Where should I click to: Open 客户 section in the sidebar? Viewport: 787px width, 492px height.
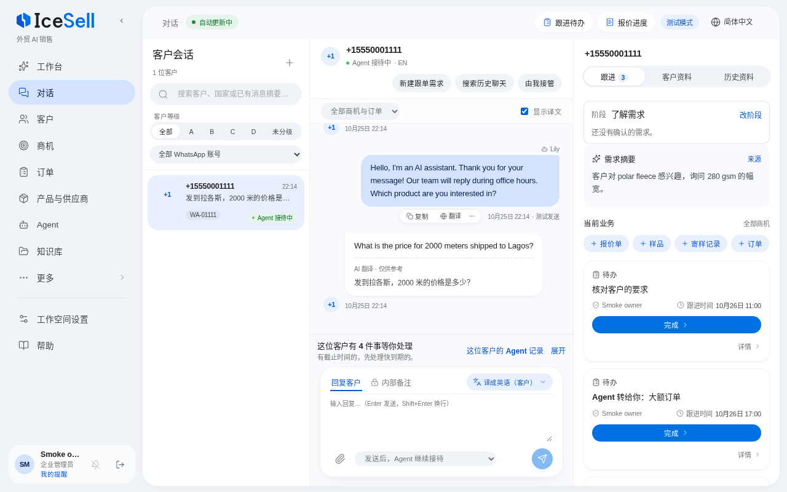pyautogui.click(x=72, y=119)
